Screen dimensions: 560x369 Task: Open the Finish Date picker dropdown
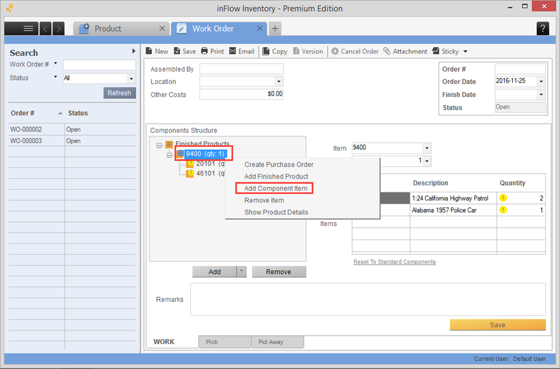(x=541, y=94)
